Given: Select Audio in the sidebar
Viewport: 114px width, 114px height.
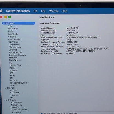Looking at the screenshot, I should (11, 31).
